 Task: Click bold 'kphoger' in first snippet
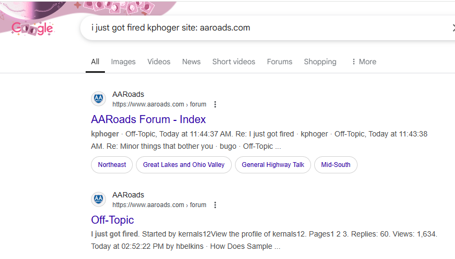point(105,134)
